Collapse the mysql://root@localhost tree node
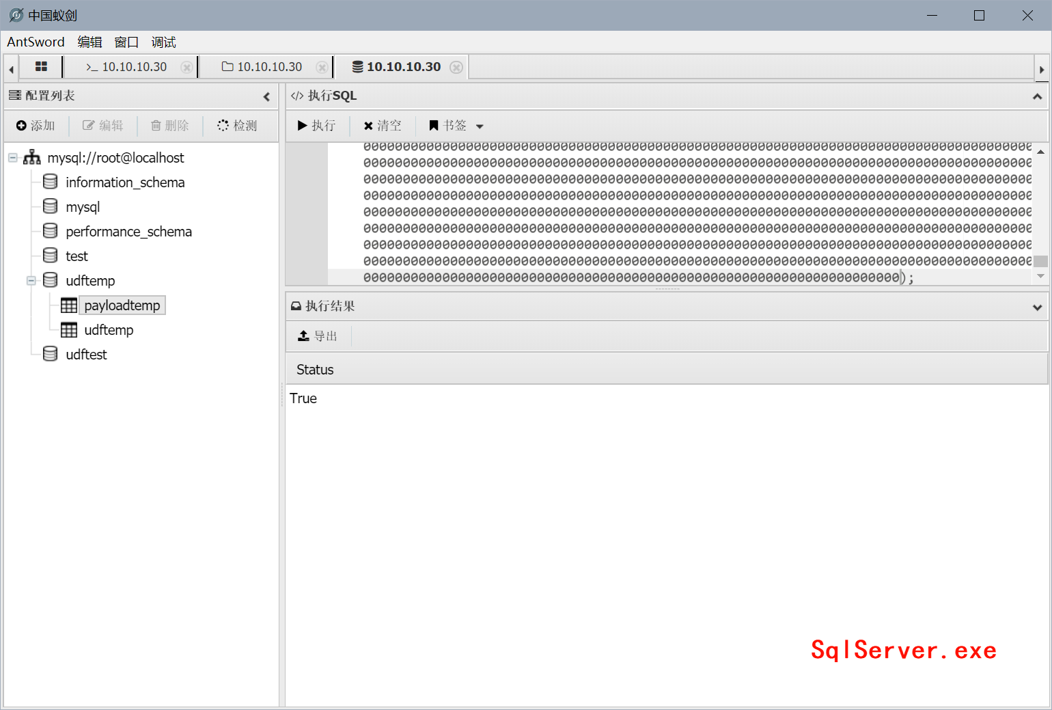 13,158
